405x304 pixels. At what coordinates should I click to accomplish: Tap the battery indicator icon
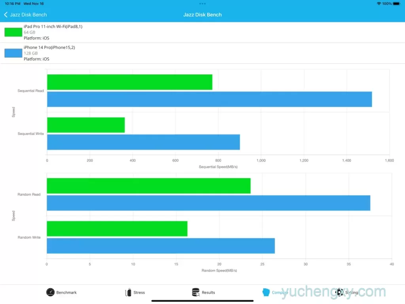pos(396,4)
